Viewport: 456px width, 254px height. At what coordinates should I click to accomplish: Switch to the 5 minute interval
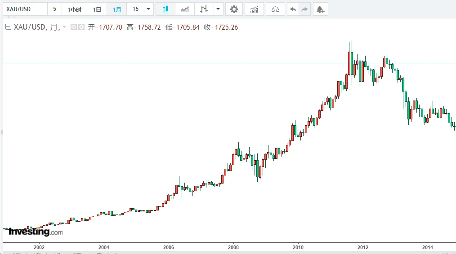[54, 9]
